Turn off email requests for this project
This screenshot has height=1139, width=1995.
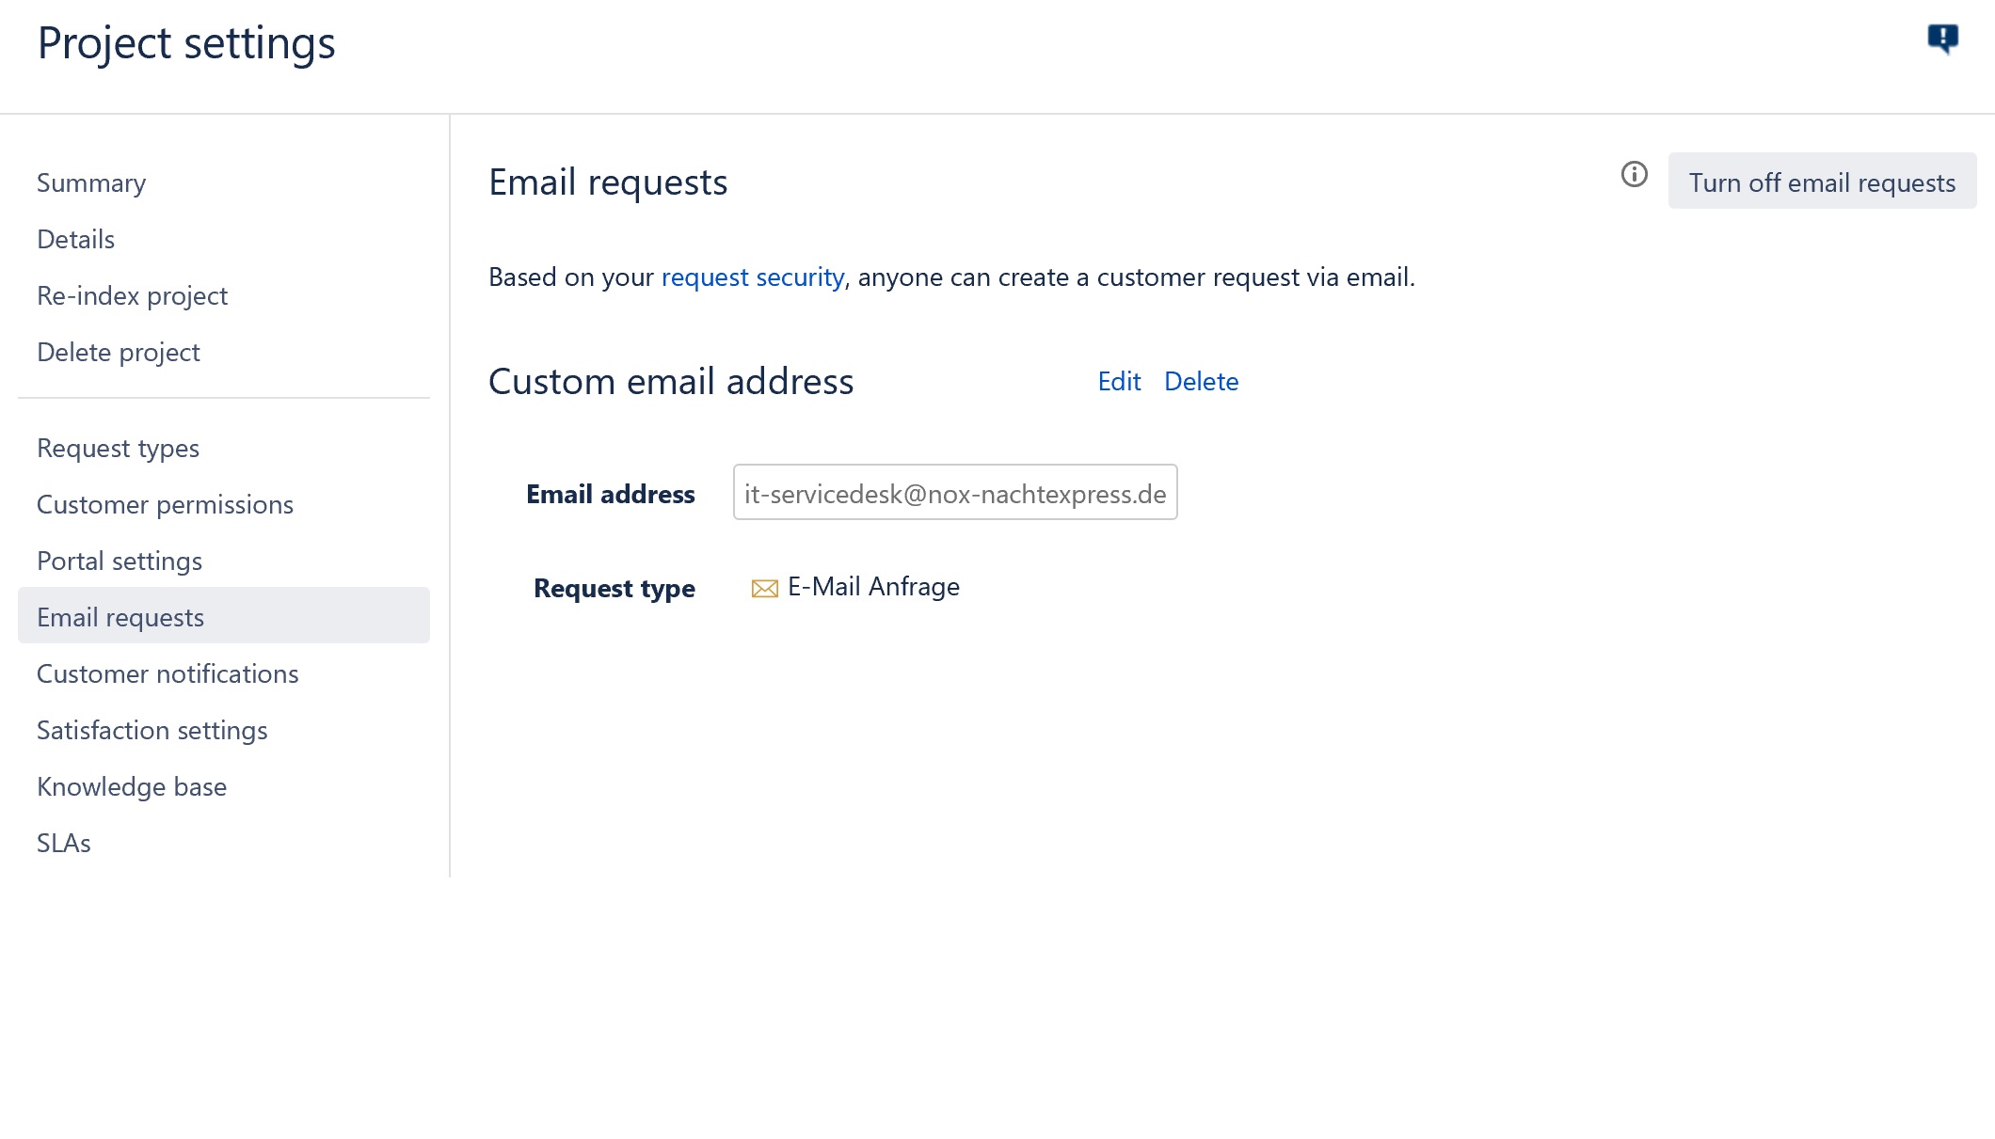pos(1822,182)
